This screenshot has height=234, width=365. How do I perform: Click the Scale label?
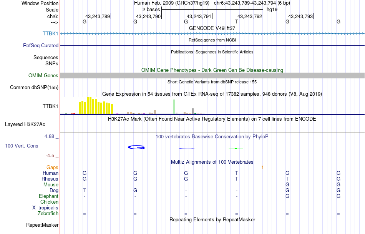pyautogui.click(x=52, y=10)
